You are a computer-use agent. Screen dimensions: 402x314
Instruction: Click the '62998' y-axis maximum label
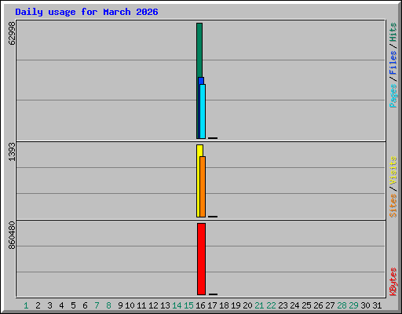click(x=12, y=33)
